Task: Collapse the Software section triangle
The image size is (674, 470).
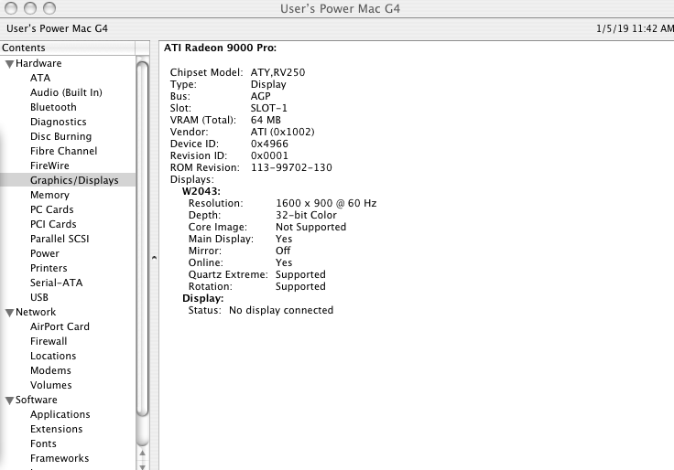Action: (9, 401)
